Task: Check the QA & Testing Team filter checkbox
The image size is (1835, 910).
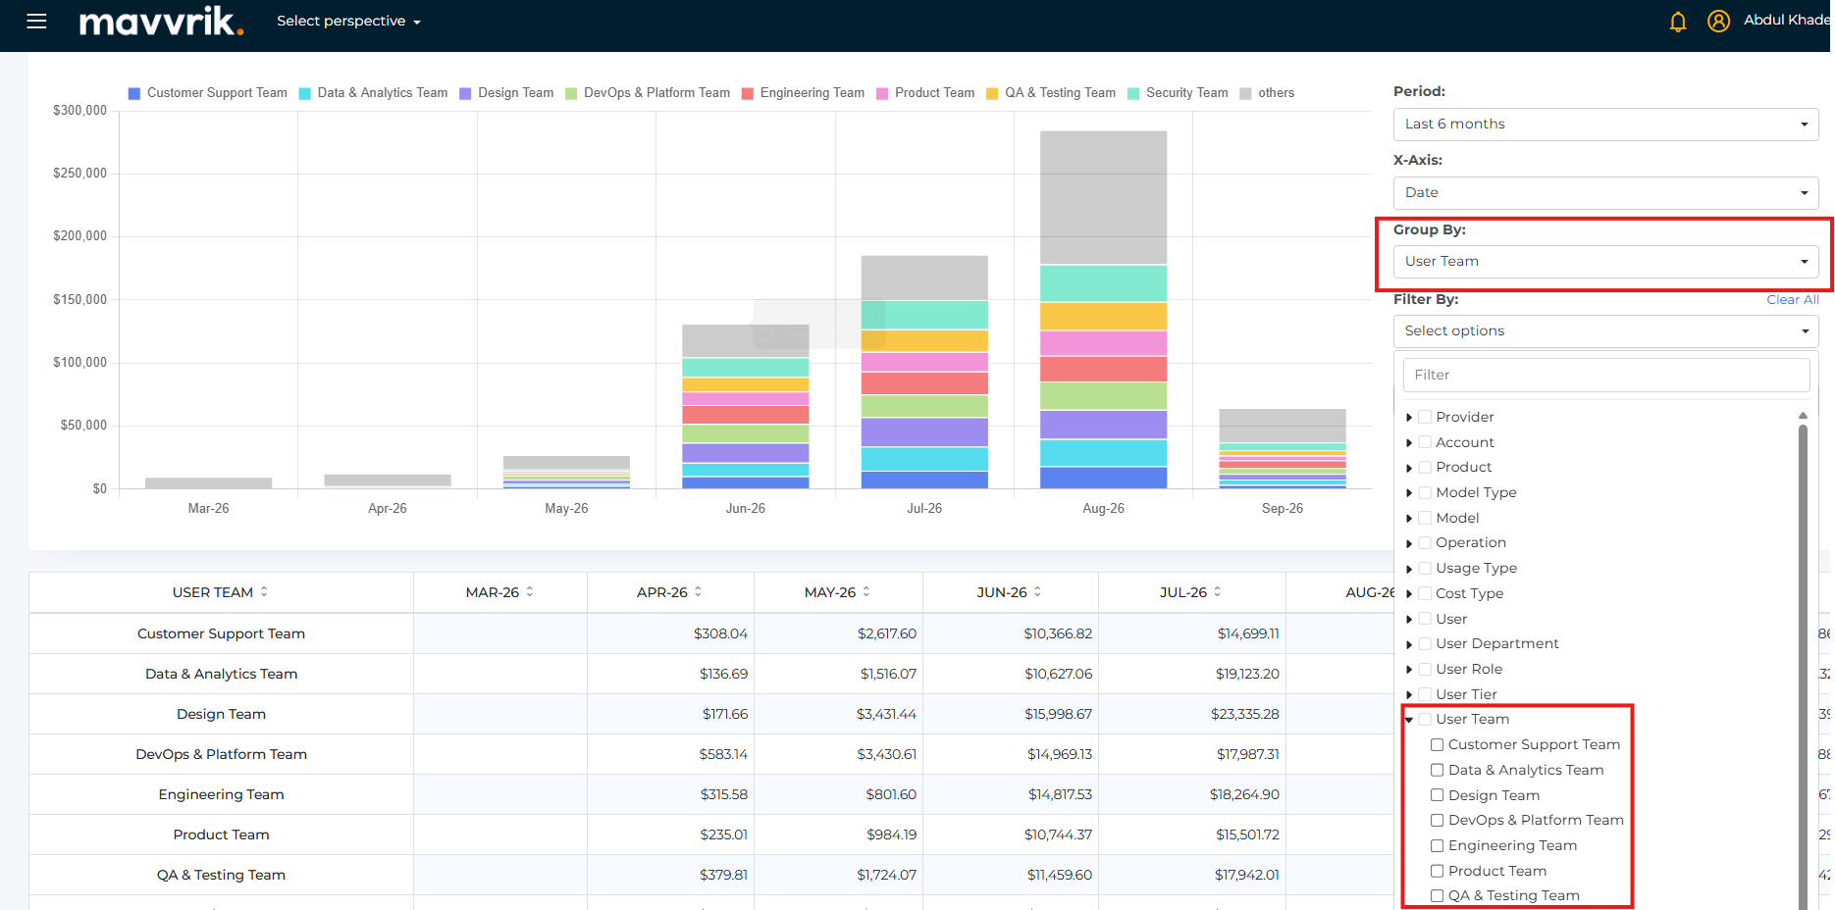Action: (1438, 895)
